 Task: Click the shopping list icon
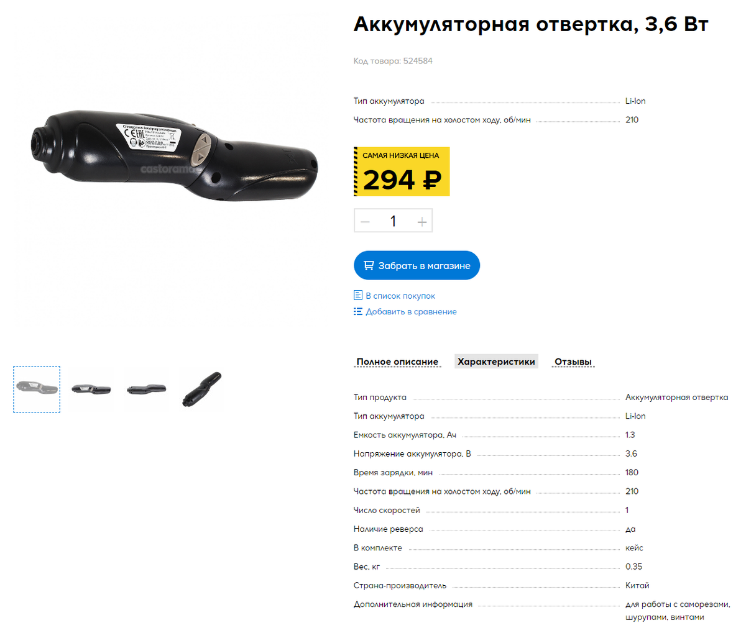[x=358, y=296]
